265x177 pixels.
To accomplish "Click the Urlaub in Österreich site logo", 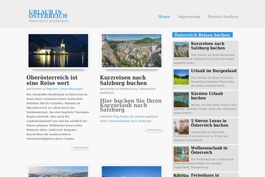I will [x=48, y=14].
